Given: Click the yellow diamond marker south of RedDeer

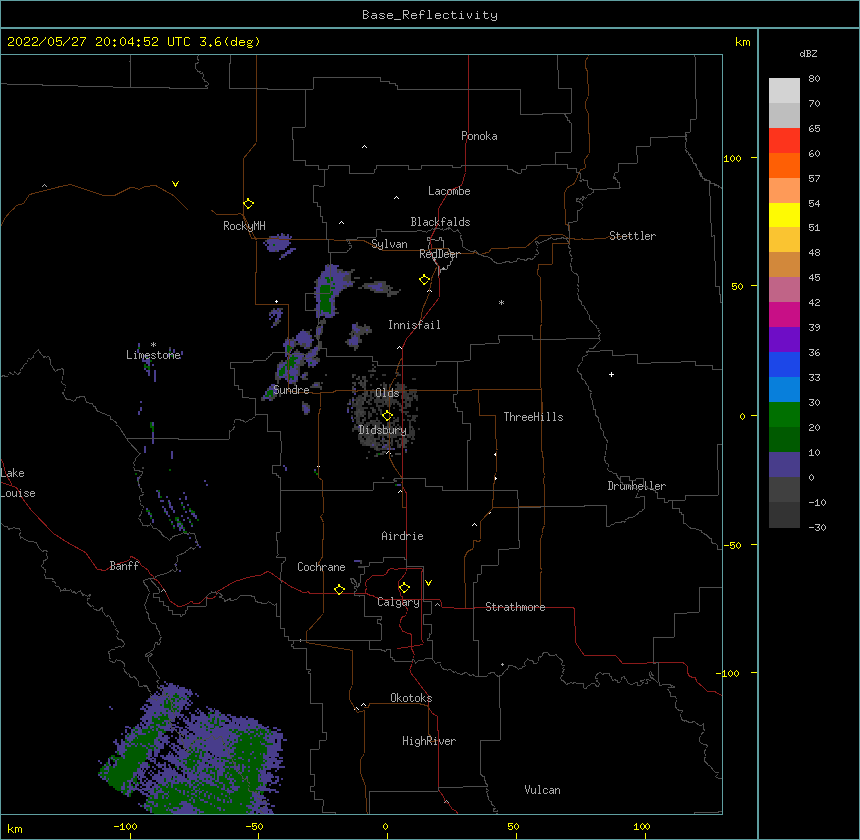Looking at the screenshot, I should click(425, 280).
